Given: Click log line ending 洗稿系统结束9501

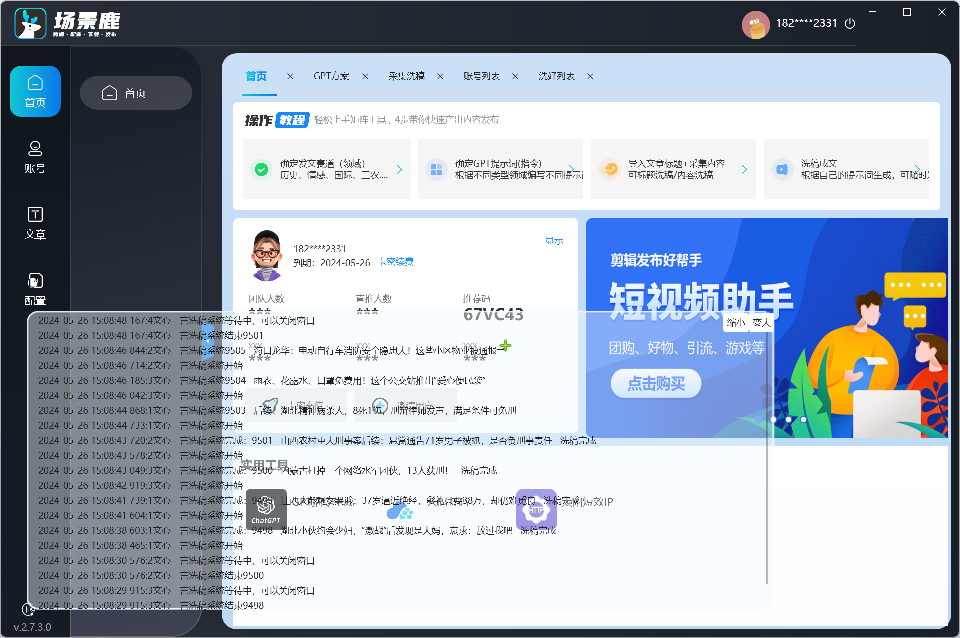Looking at the screenshot, I should (x=151, y=335).
